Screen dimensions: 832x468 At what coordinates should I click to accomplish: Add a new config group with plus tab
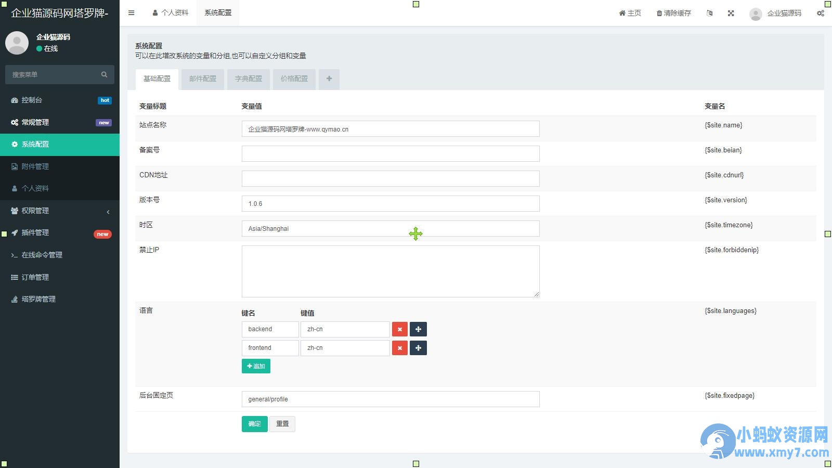click(329, 79)
